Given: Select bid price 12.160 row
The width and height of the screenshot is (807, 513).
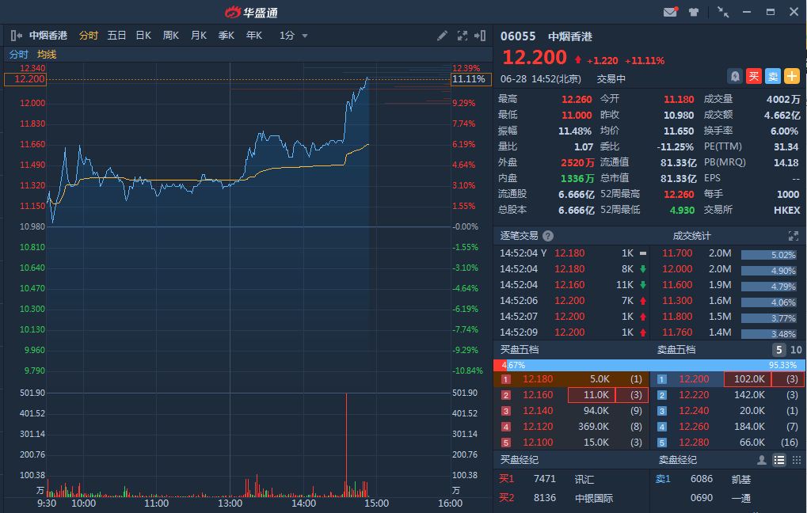Looking at the screenshot, I should pyautogui.click(x=571, y=395).
